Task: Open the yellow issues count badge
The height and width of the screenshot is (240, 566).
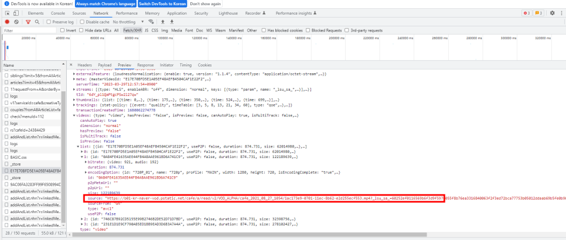Action: point(538,13)
